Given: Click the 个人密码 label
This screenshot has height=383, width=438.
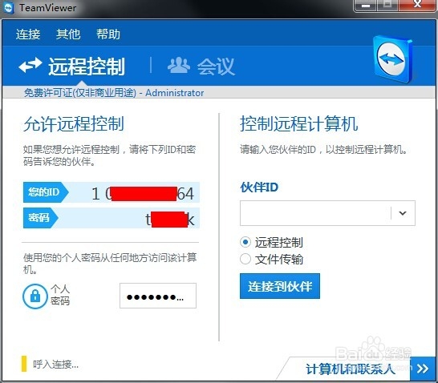Looking at the screenshot, I should click(60, 295).
